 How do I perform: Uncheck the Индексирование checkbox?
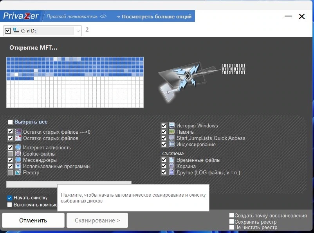(x=164, y=144)
